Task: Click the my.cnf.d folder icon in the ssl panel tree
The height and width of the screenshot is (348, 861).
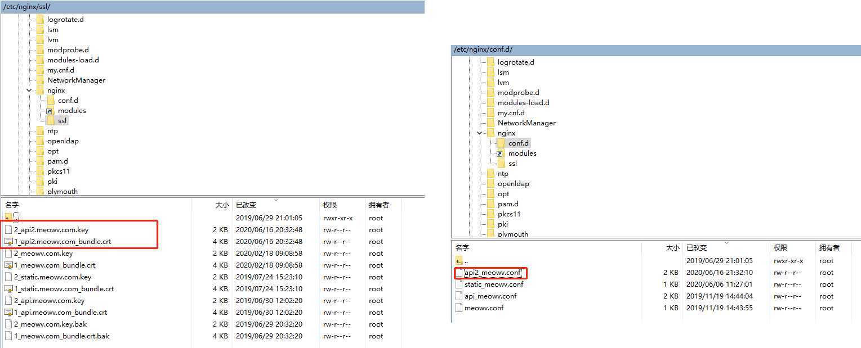Action: 40,70
